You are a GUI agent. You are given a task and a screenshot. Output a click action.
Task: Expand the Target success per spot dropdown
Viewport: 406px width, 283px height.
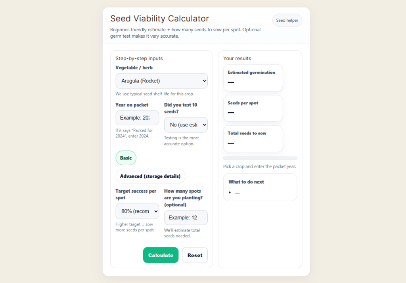137,211
